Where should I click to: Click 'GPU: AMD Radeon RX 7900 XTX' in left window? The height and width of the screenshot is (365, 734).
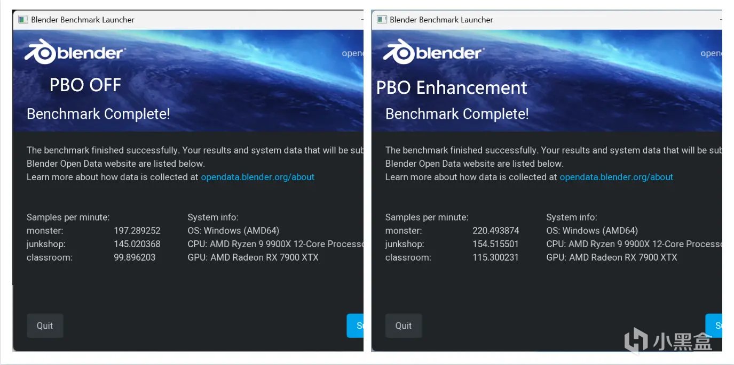coord(253,257)
